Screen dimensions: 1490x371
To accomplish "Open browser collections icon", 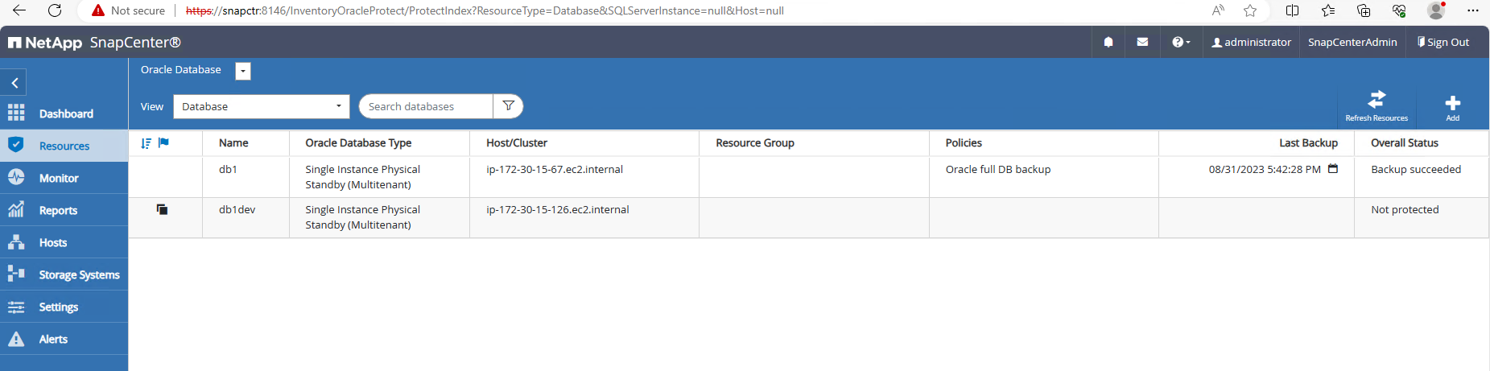I will pos(1364,10).
